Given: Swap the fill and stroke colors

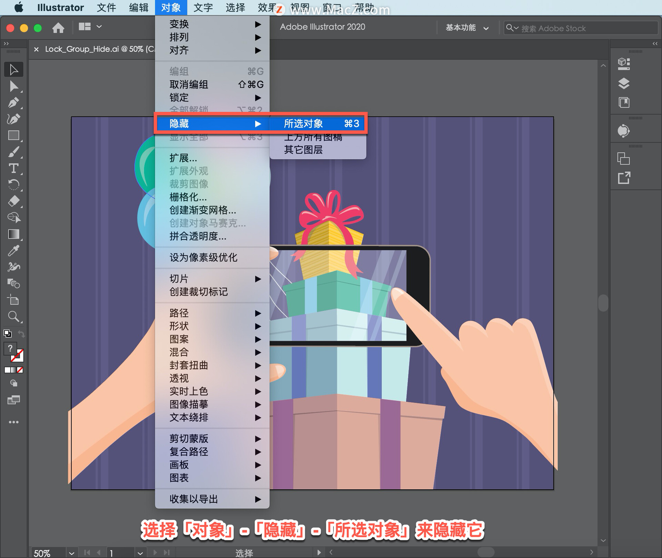Looking at the screenshot, I should click(21, 333).
